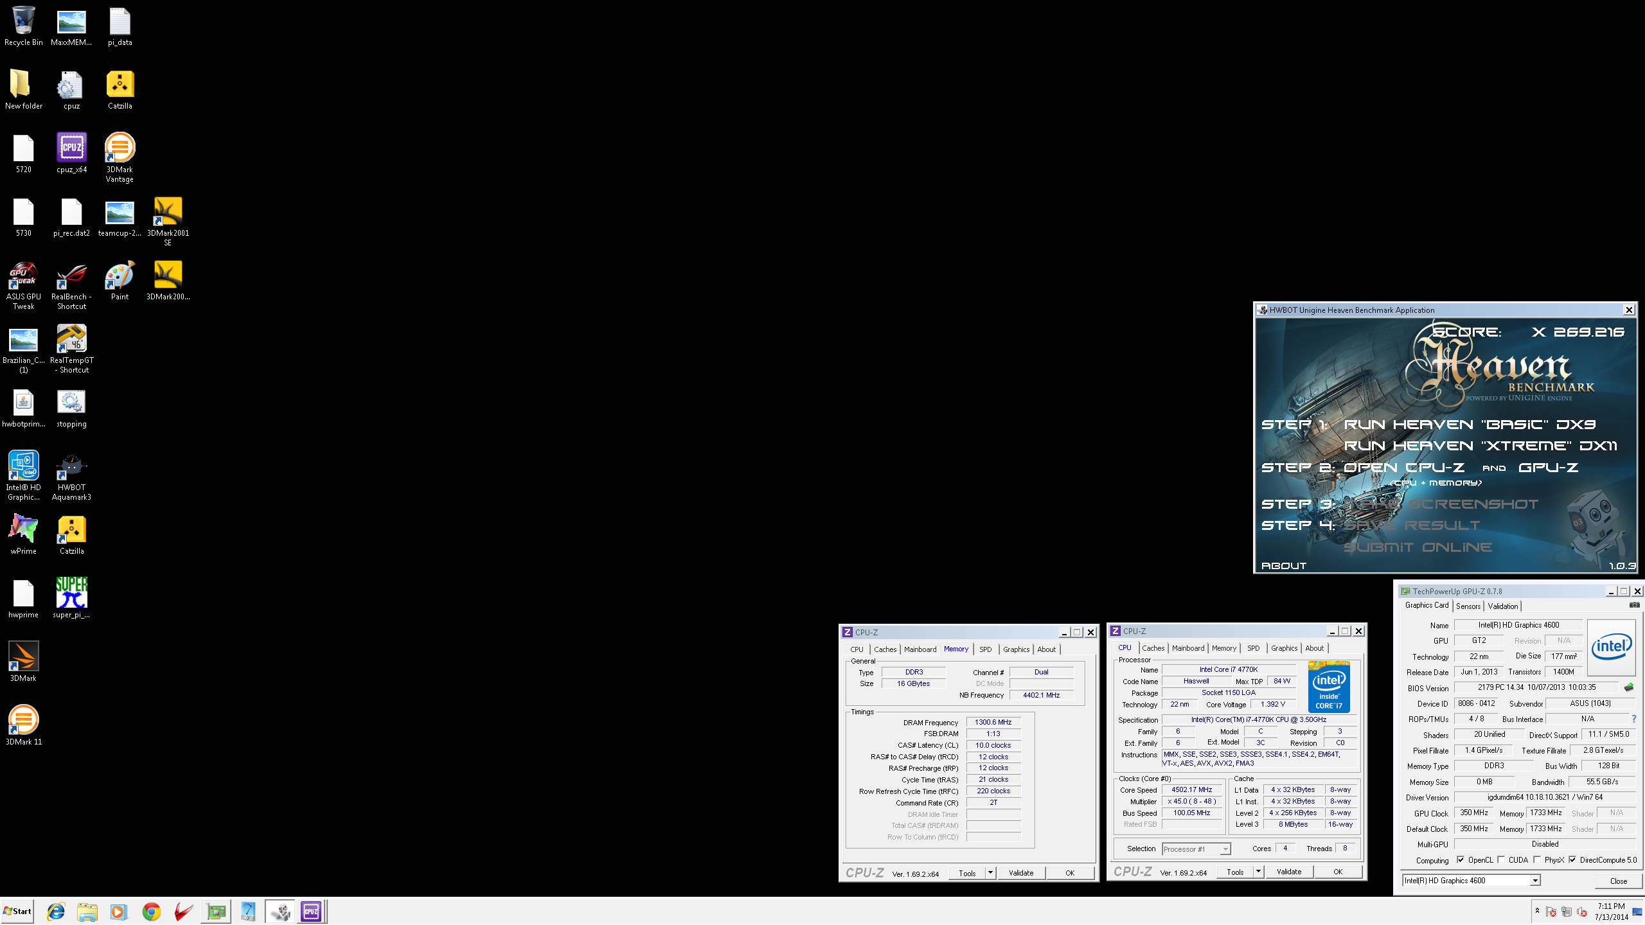Open SPD tab in CPU-Z Memory window
The width and height of the screenshot is (1645, 925).
click(985, 649)
